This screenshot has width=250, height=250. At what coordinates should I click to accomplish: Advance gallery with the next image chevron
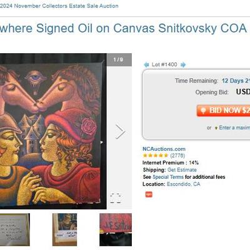click(x=120, y=132)
